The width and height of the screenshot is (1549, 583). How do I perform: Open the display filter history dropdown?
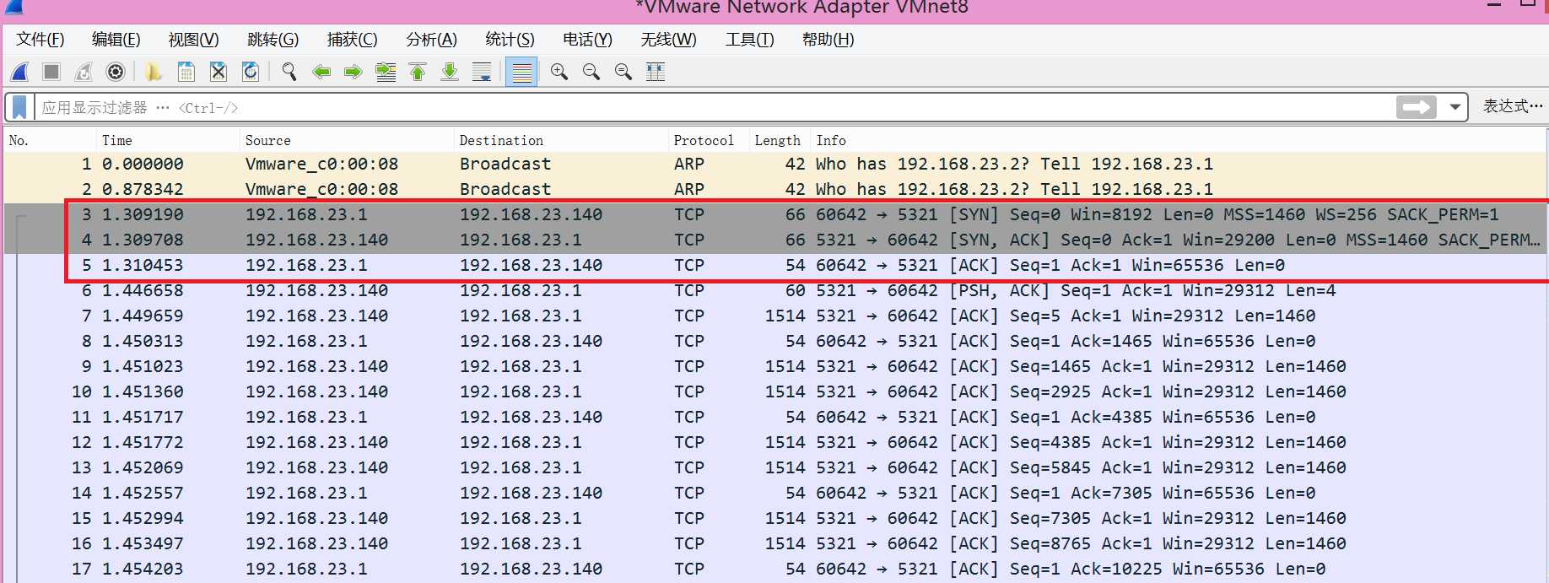pos(1455,107)
